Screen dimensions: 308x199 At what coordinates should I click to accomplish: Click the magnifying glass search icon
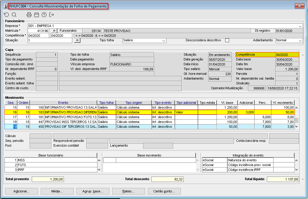tap(14, 15)
